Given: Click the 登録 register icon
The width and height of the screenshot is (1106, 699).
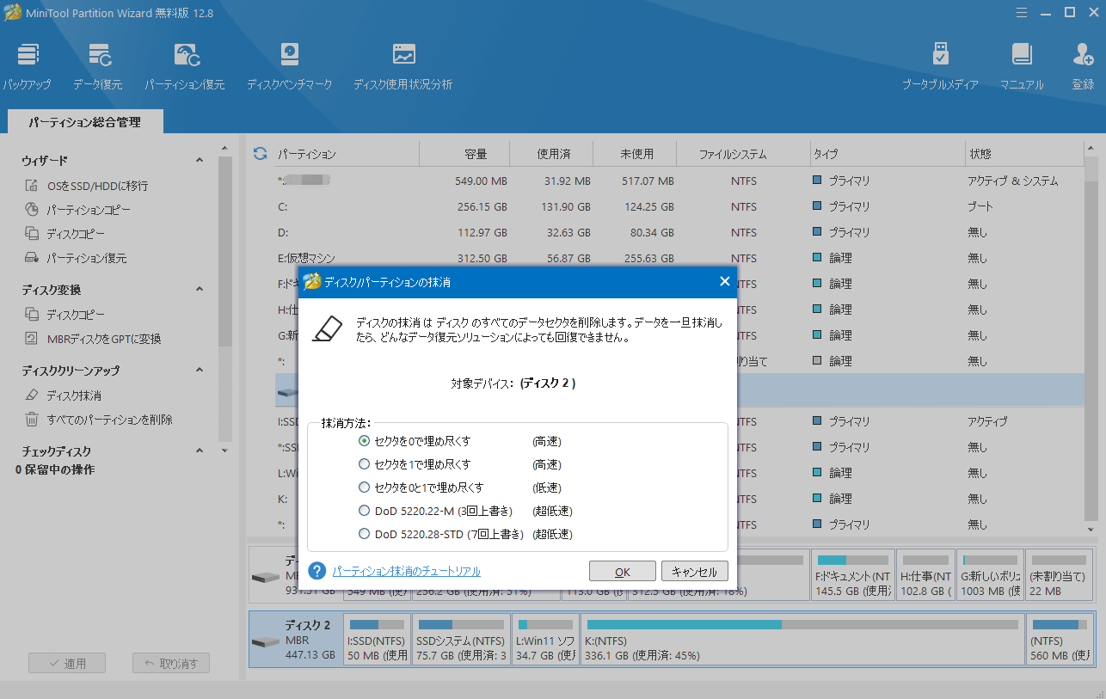Looking at the screenshot, I should (1083, 67).
